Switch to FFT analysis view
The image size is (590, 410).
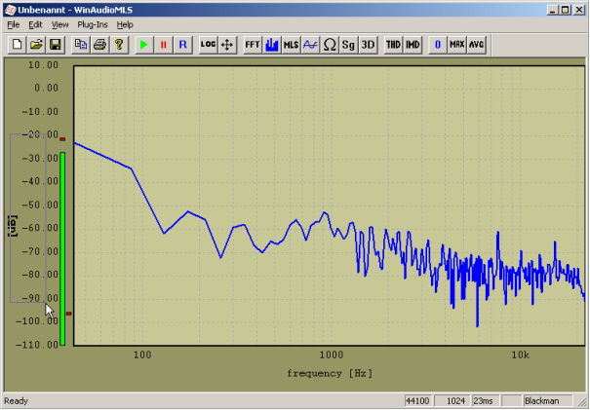pos(253,45)
